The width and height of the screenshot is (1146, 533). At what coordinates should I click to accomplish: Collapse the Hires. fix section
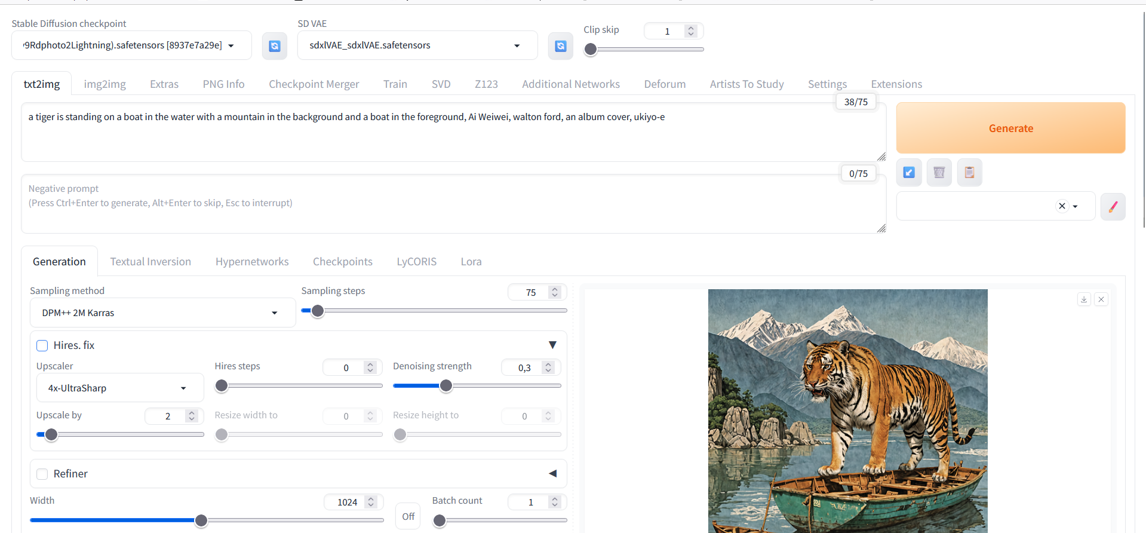[x=552, y=345]
